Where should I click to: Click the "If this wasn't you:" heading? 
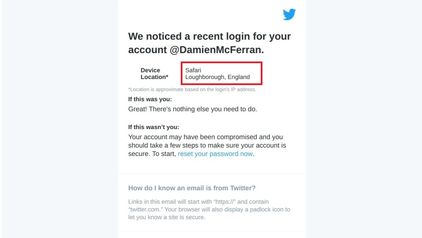tap(154, 127)
